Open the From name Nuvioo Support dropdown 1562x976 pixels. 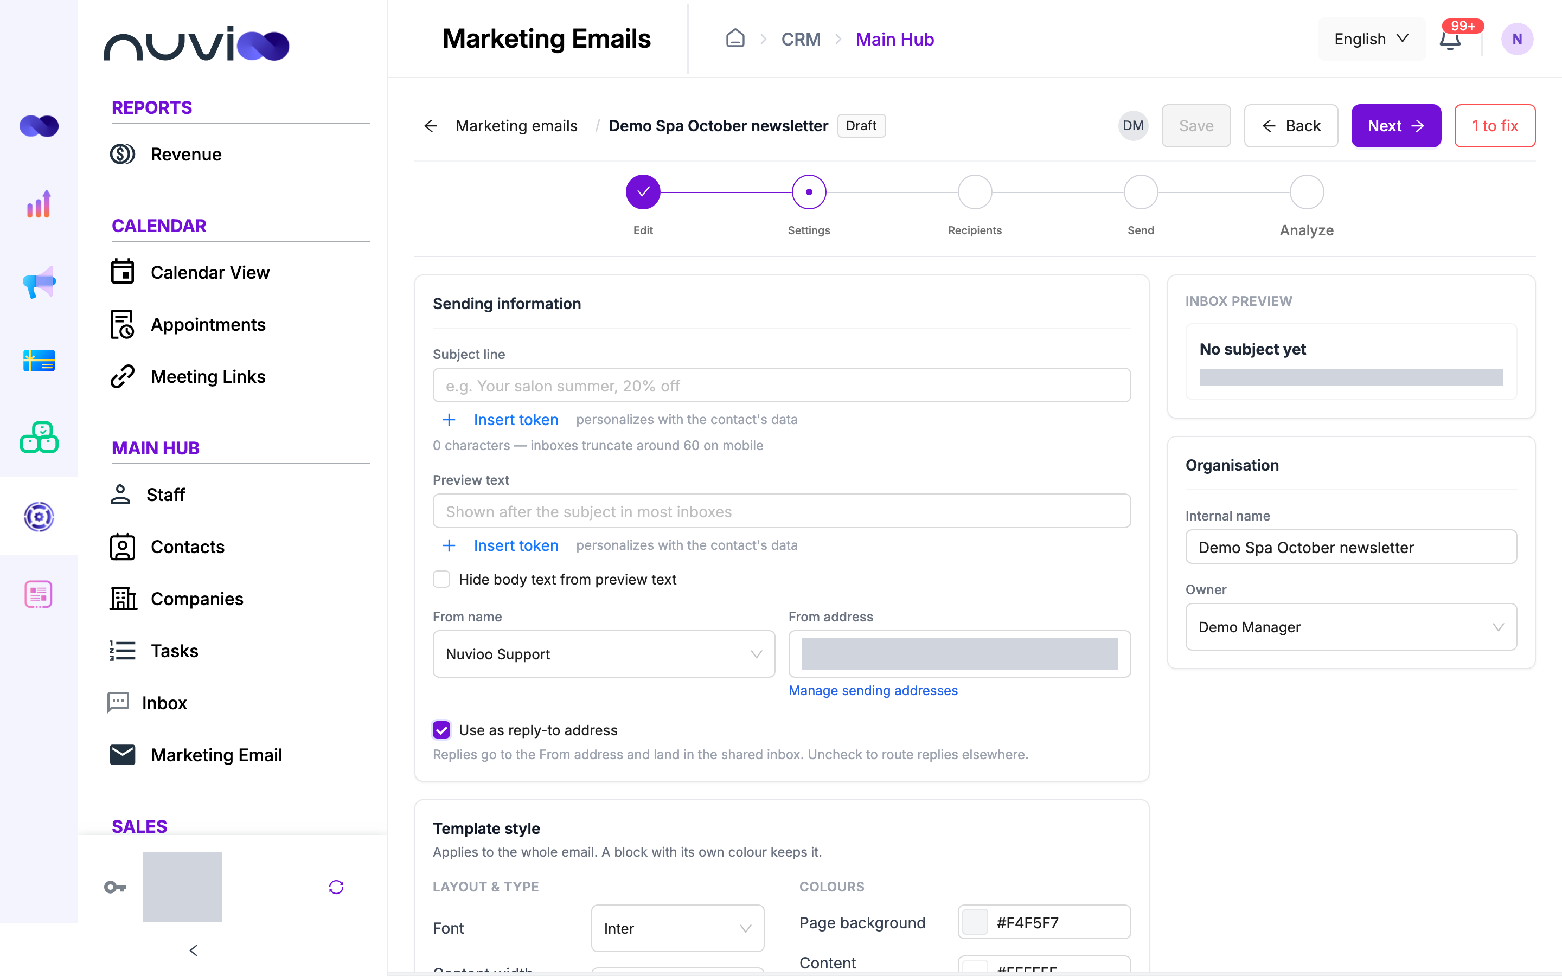tap(604, 654)
